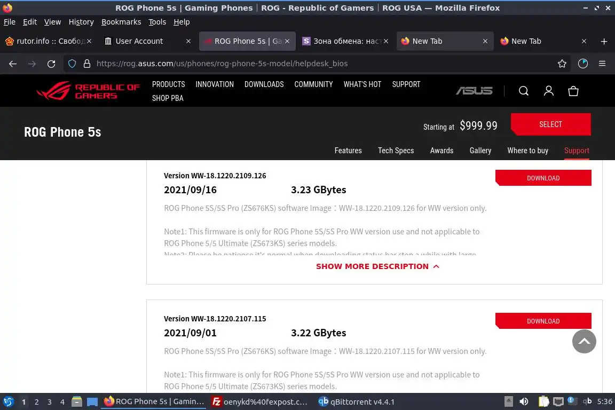Collapse description via SHOW MORE DESCRIPTION
Image resolution: width=615 pixels, height=410 pixels.
(x=377, y=266)
